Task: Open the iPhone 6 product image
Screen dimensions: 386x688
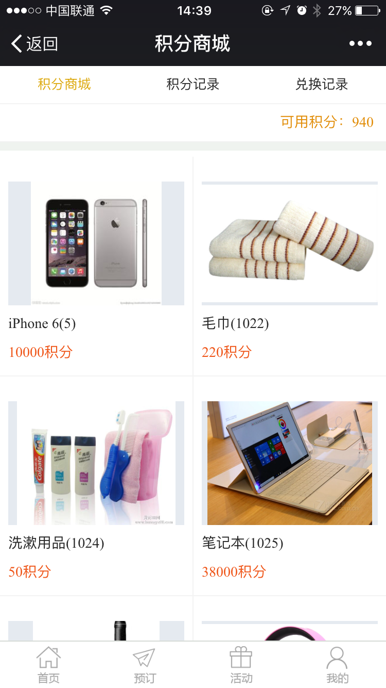Action: pyautogui.click(x=96, y=243)
